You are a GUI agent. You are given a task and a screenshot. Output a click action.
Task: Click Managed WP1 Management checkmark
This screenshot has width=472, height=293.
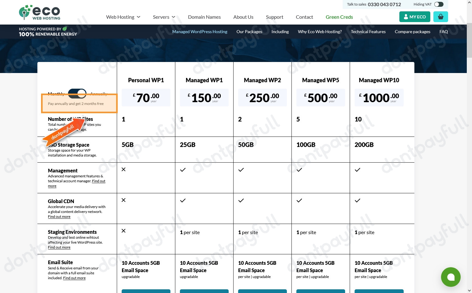[183, 170]
